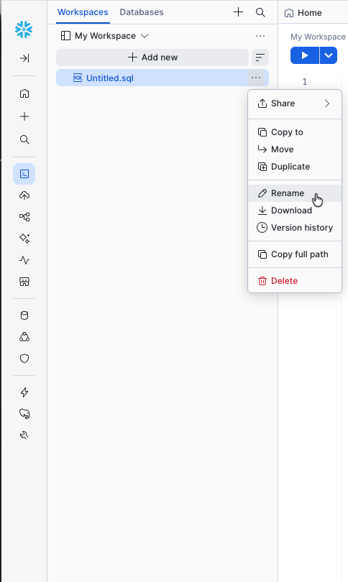Open the Home icon in sidebar
348x582 pixels.
[x=24, y=93]
